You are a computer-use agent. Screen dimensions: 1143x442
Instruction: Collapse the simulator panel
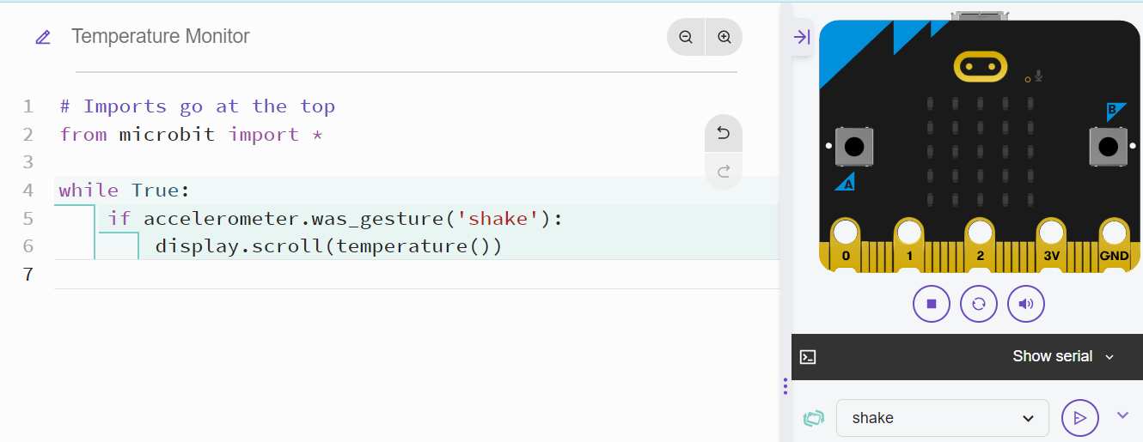tap(801, 37)
